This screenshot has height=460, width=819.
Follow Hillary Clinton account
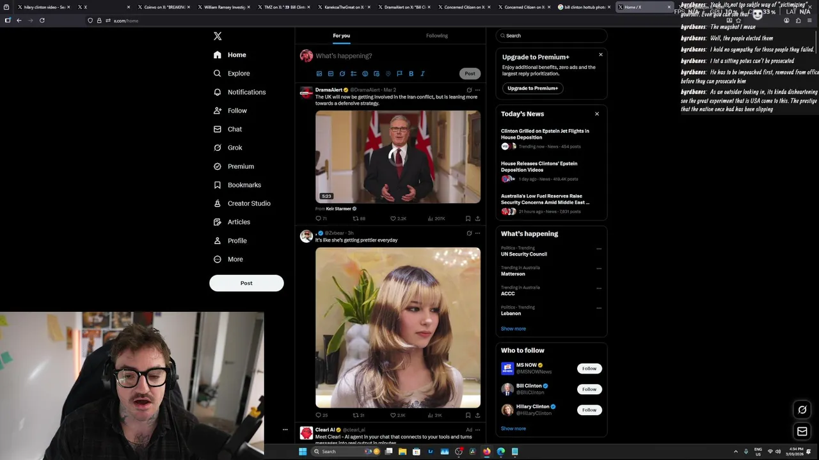[x=589, y=410]
